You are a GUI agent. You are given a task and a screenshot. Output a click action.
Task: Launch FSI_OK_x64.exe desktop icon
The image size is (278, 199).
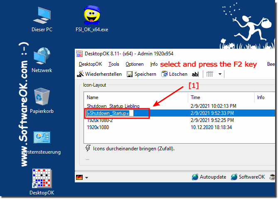pos(92,19)
